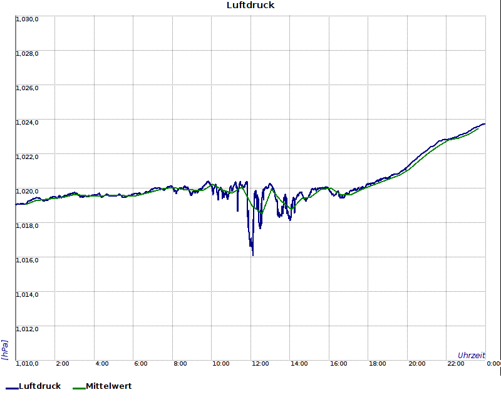Click the 20:00 time axis label

coord(416,364)
